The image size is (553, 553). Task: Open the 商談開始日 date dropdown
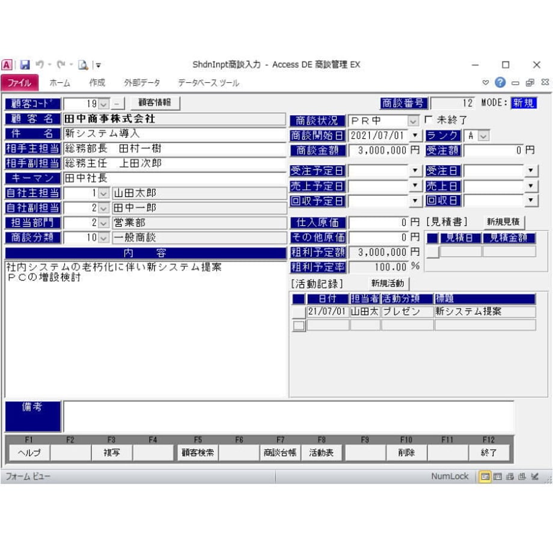pyautogui.click(x=415, y=135)
